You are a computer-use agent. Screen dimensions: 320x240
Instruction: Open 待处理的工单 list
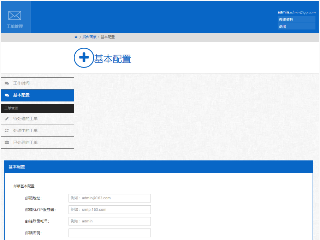37,119
